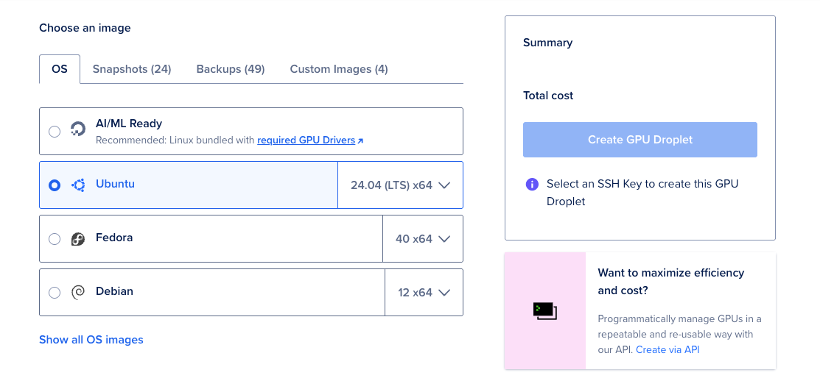Select the Debian radio button

pyautogui.click(x=55, y=293)
